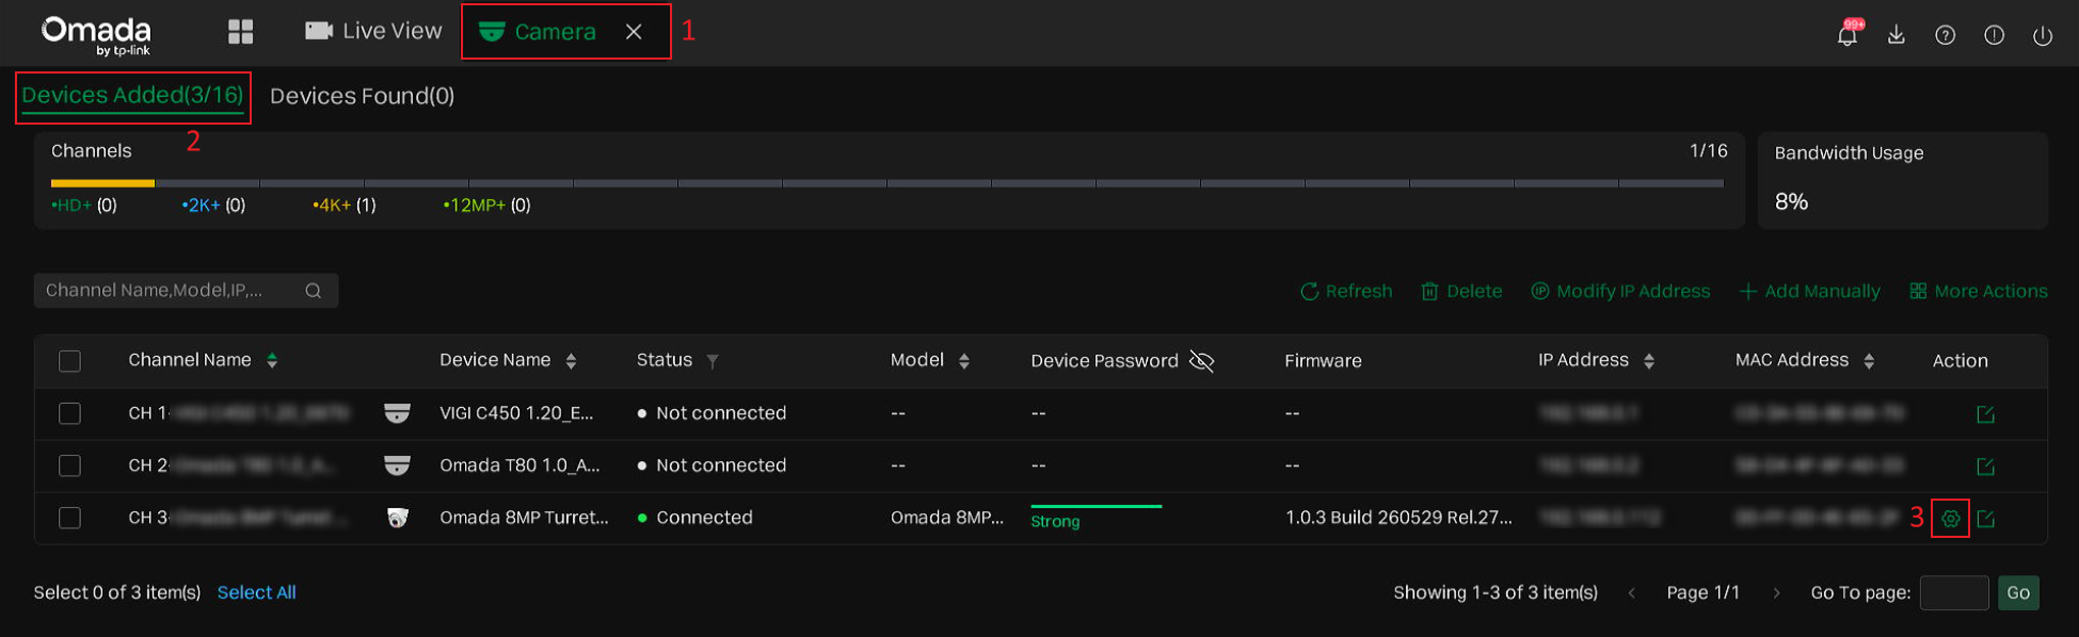This screenshot has height=637, width=2079.
Task: Open the apps grid menu icon
Action: [240, 31]
